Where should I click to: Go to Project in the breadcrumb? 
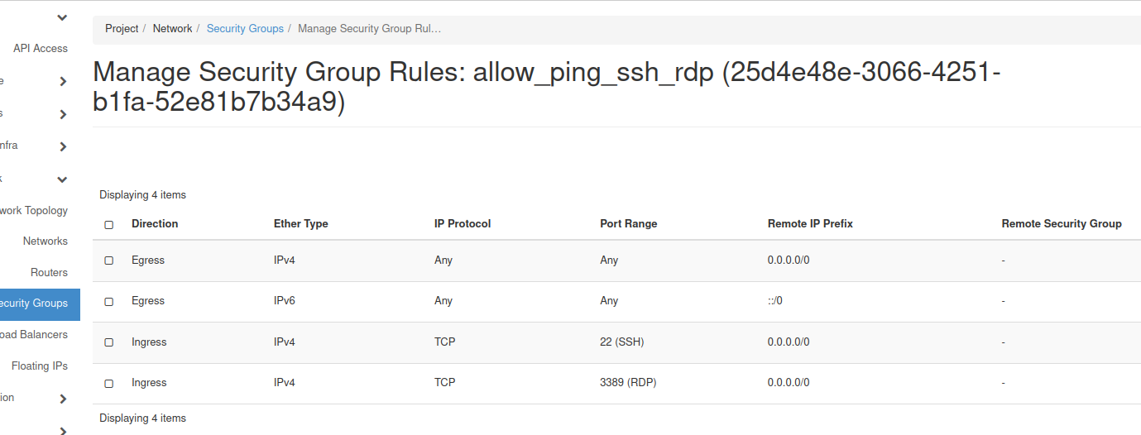coord(122,29)
